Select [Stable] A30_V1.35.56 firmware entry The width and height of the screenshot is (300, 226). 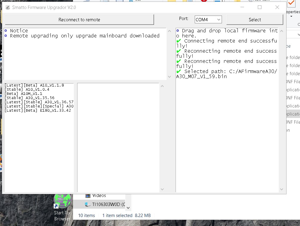(x=29, y=98)
